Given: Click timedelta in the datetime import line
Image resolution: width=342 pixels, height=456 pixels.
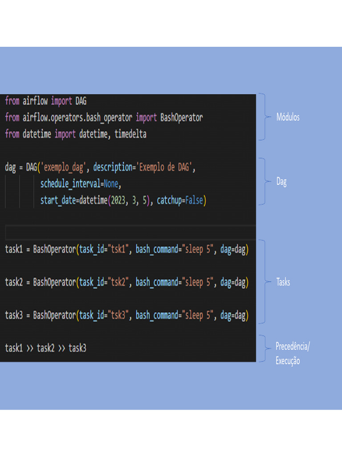Looking at the screenshot, I should tap(130, 134).
